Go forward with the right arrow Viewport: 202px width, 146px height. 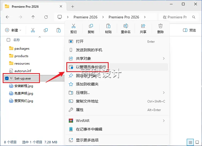point(20,17)
